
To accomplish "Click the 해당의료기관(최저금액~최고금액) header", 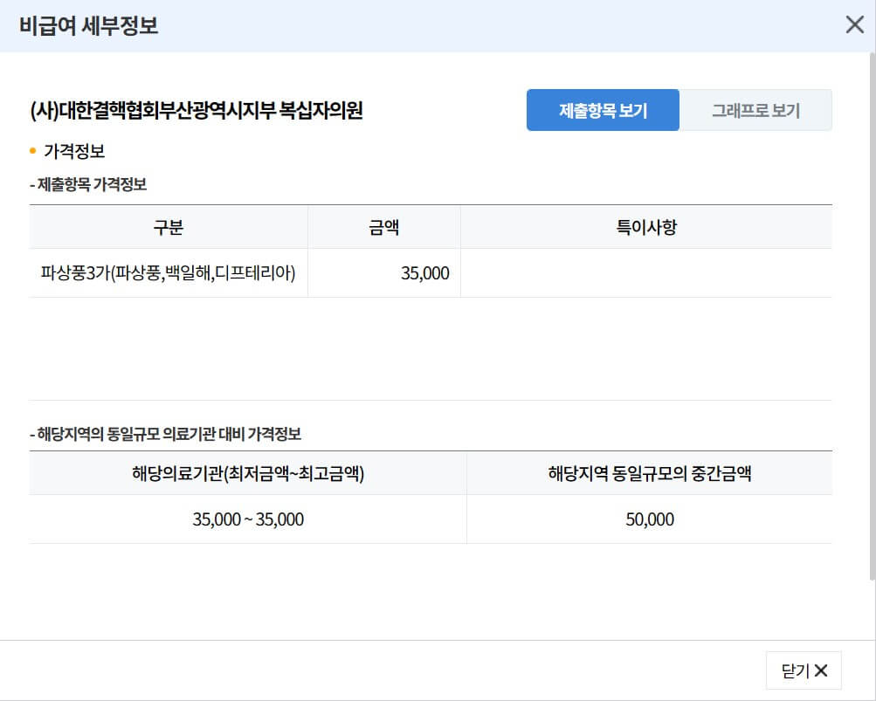I will click(248, 474).
